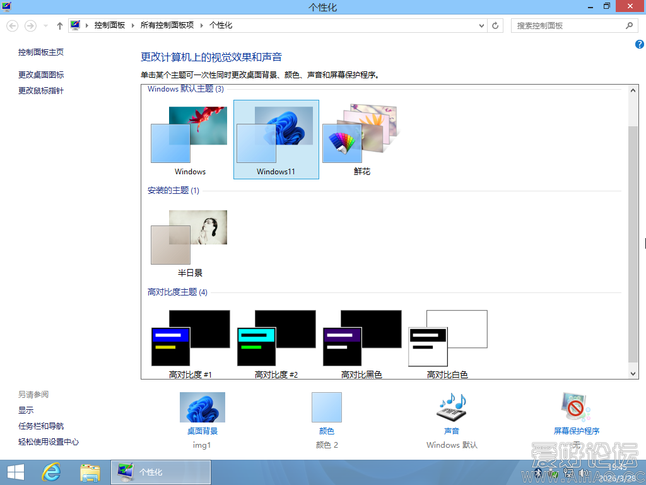Click the search magnifier icon
The height and width of the screenshot is (485, 646).
(x=629, y=25)
